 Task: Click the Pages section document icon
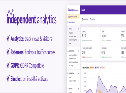point(68,29)
